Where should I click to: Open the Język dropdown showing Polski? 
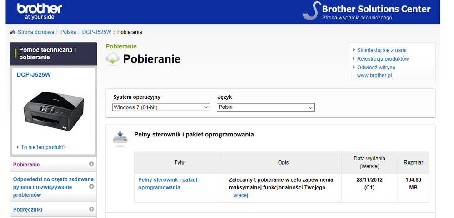coord(265,107)
